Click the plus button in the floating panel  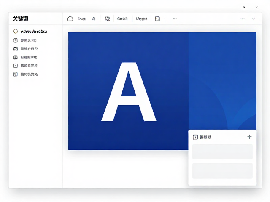click(x=249, y=137)
